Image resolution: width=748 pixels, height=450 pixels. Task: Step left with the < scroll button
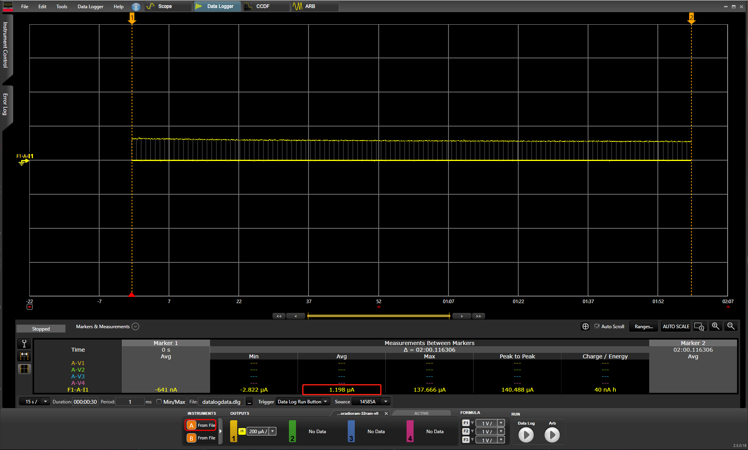point(296,316)
